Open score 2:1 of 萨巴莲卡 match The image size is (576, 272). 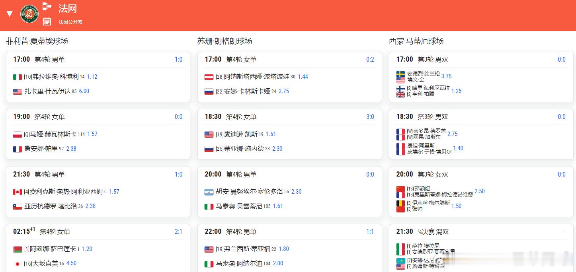point(178,232)
